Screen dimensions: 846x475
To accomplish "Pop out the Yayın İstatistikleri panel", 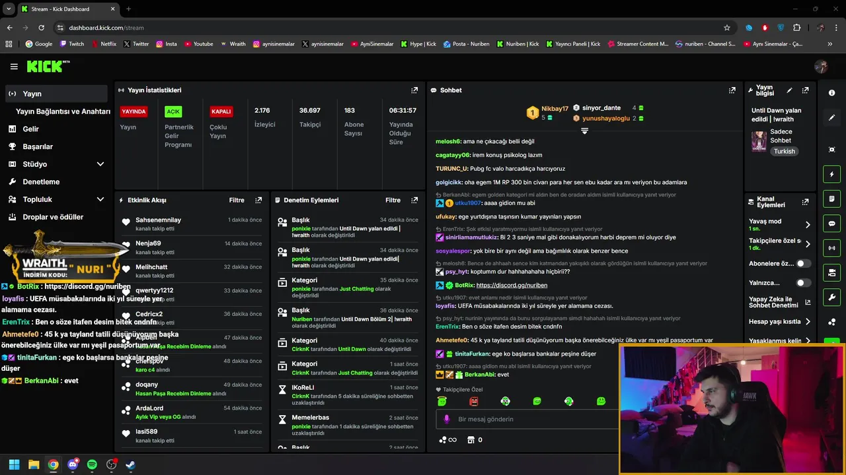I will (414, 90).
